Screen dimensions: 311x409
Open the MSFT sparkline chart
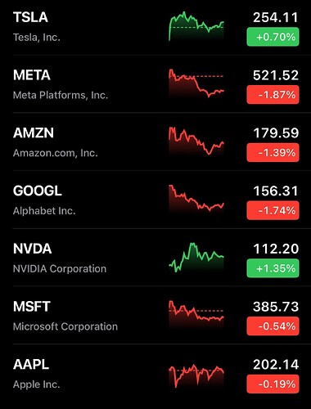[x=196, y=313]
